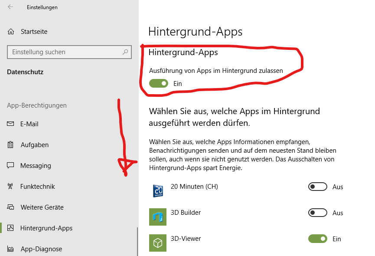Viewport: 375px width, 256px height.
Task: Turn off Ausführung von Apps im Hintergrund
Action: click(159, 83)
